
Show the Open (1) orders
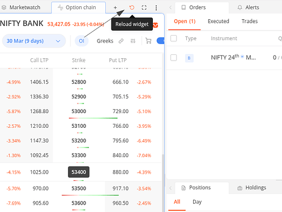pyautogui.click(x=185, y=21)
